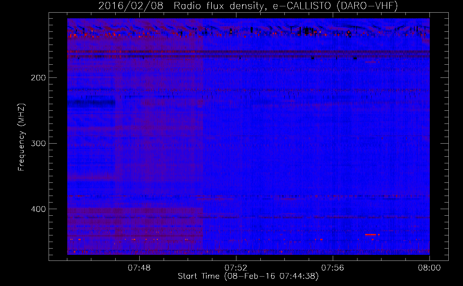Click the "Start Time (08-Feb-16 07:44:38)" axis label

coord(248,276)
